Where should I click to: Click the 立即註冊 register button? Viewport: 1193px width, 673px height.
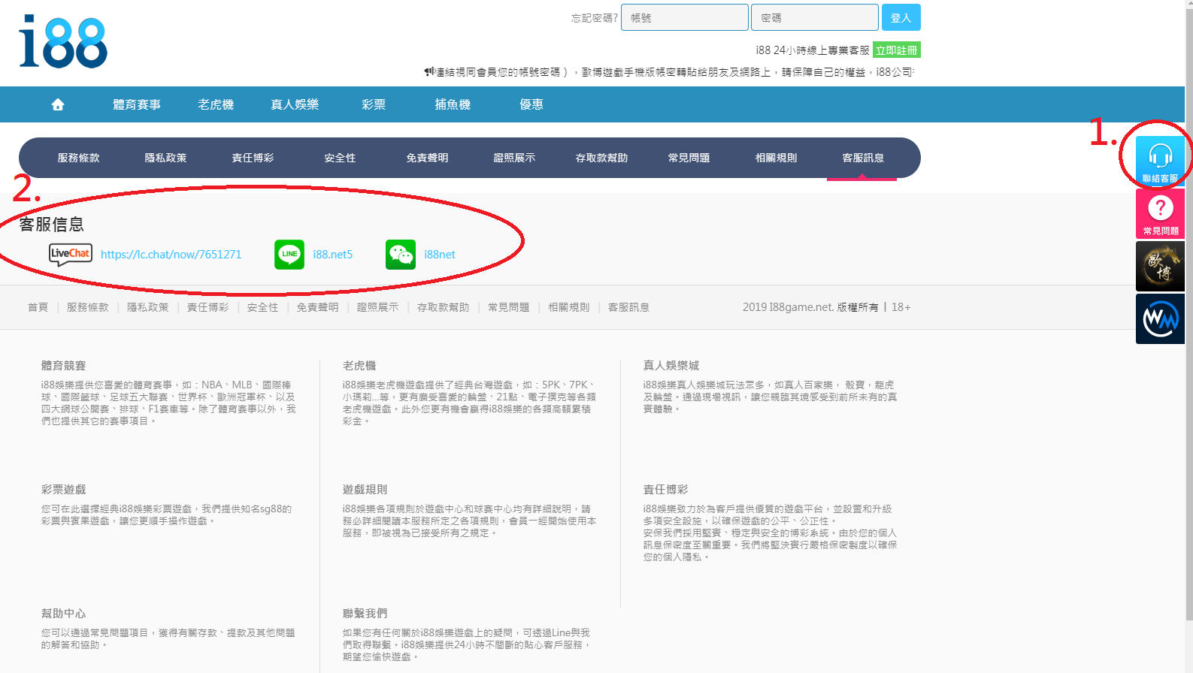pos(897,50)
